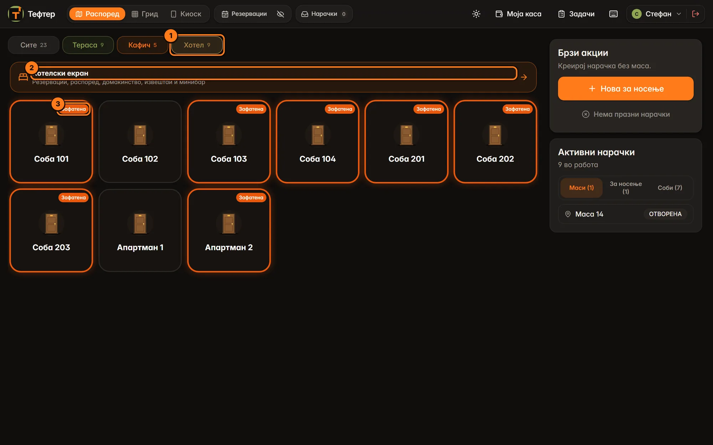Click the Зафатена badge on Соба 103

click(251, 109)
